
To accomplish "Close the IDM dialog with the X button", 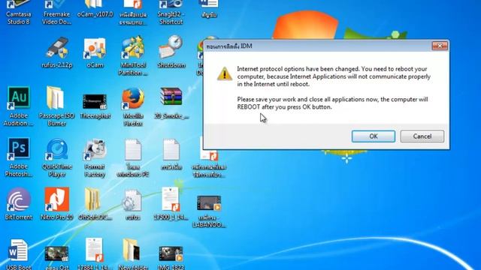I will [440, 46].
